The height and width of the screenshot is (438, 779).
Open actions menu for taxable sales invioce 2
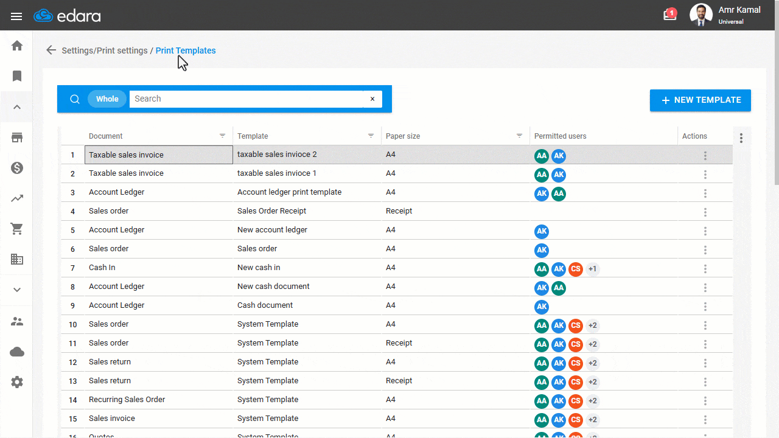pyautogui.click(x=705, y=156)
